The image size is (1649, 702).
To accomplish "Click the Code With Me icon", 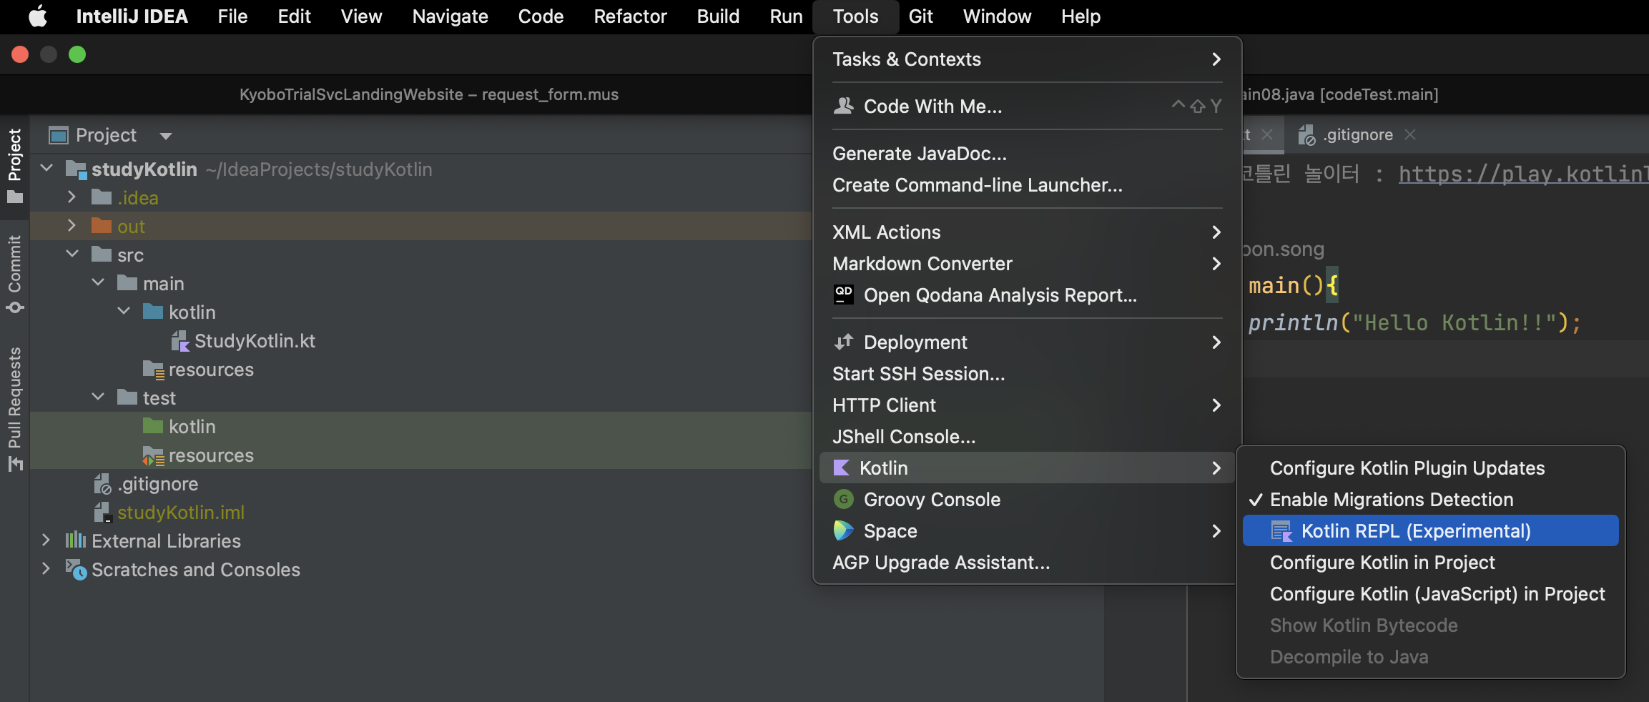I will pyautogui.click(x=844, y=106).
